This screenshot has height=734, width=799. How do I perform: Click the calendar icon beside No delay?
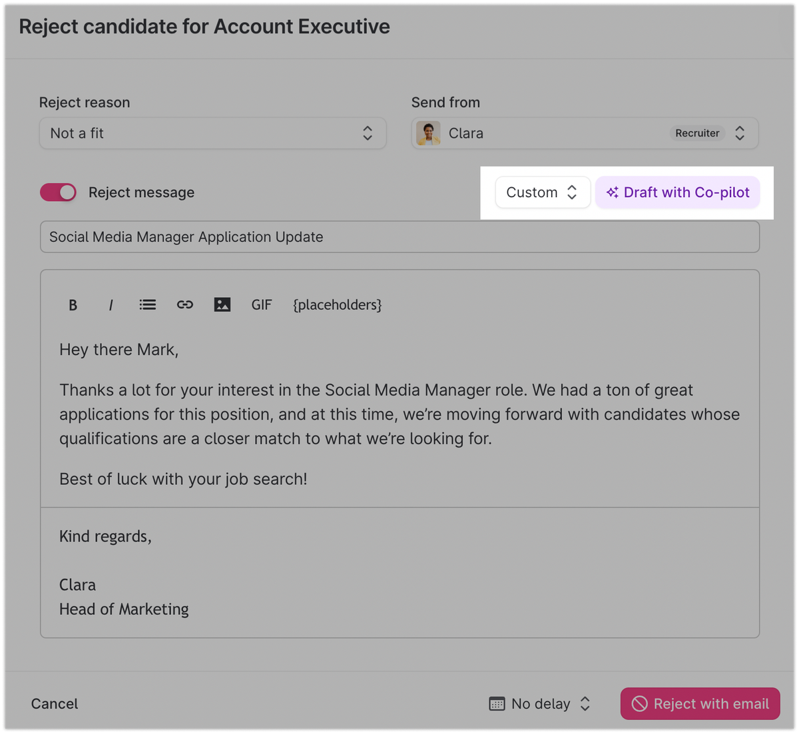[497, 704]
